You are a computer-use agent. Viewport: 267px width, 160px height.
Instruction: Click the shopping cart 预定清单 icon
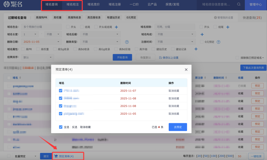(56, 156)
